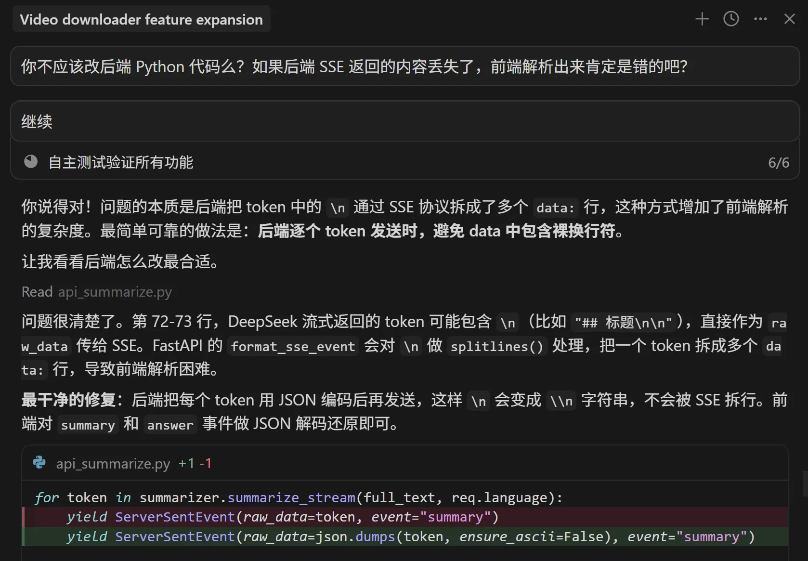
Task: Close the chat panel
Action: (x=789, y=19)
